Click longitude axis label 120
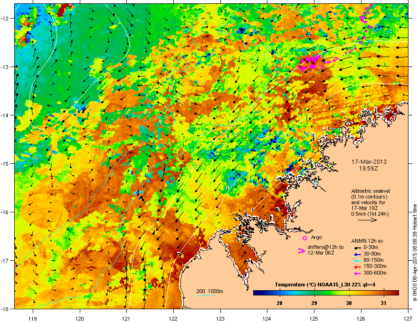The width and height of the screenshot is (418, 323). click(80, 319)
